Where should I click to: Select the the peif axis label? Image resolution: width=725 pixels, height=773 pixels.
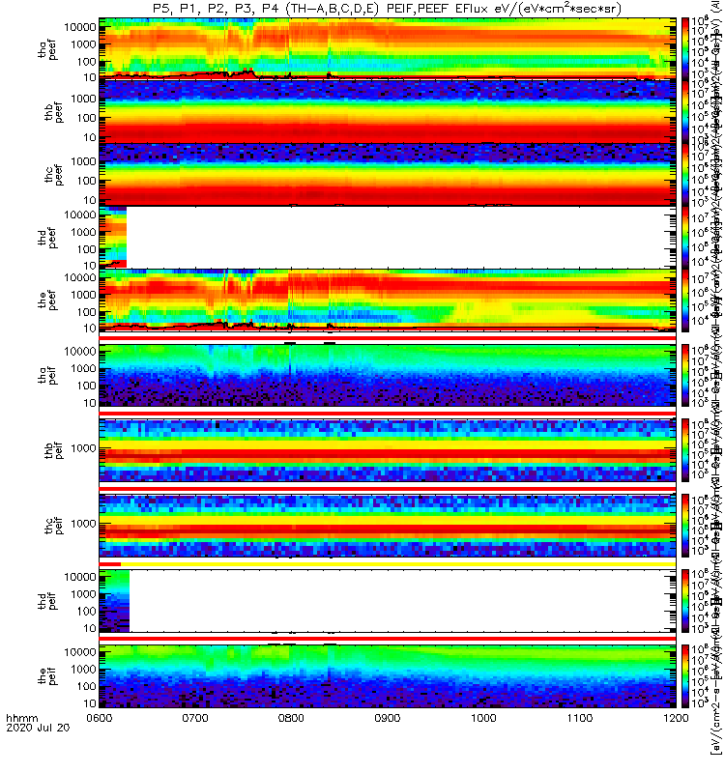[47, 675]
